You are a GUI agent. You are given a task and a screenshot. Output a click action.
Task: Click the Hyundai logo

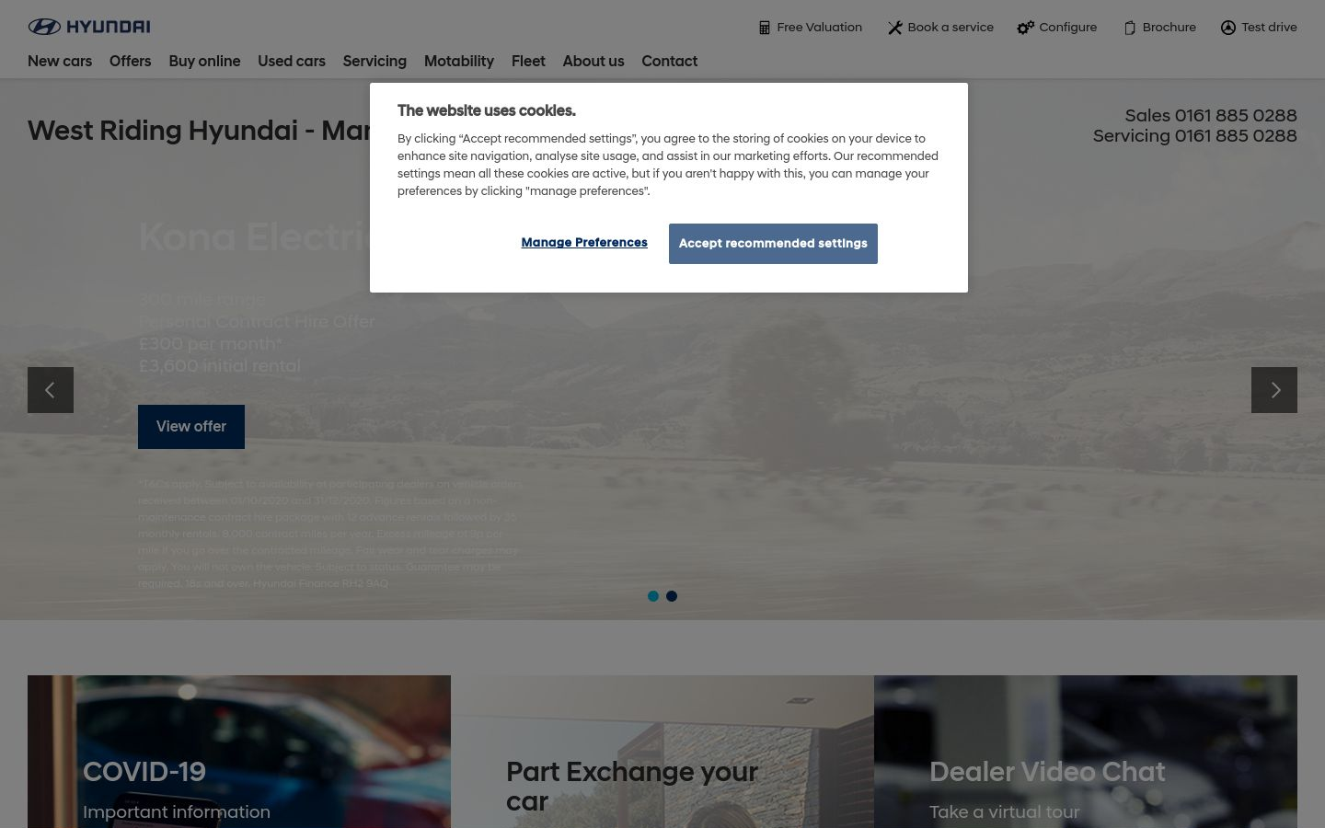point(89,27)
